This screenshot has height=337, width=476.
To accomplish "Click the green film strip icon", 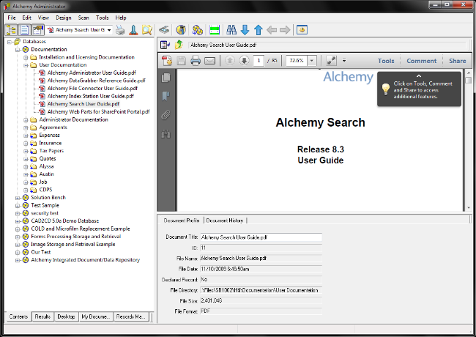I will tap(215, 30).
